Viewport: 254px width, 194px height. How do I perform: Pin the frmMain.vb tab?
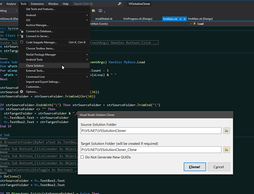pyautogui.click(x=181, y=19)
